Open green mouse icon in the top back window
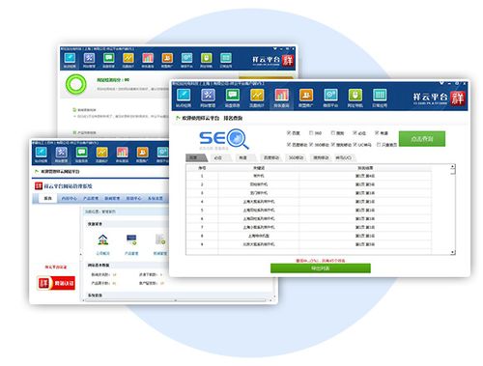This screenshot has height=366, width=483. coord(207,58)
